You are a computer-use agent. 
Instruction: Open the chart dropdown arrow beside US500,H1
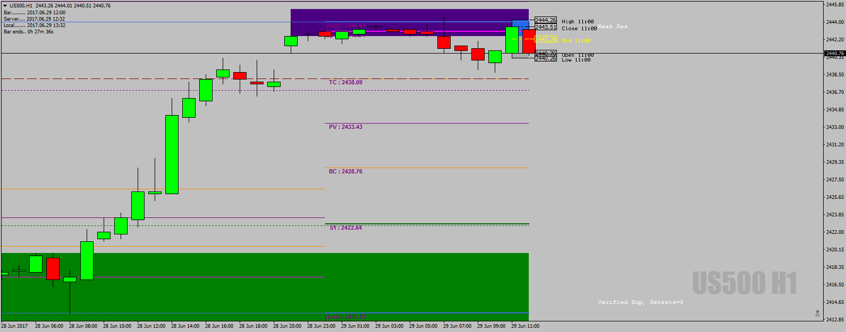[5, 6]
